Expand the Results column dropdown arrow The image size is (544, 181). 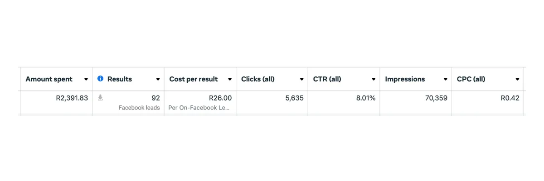pyautogui.click(x=158, y=79)
